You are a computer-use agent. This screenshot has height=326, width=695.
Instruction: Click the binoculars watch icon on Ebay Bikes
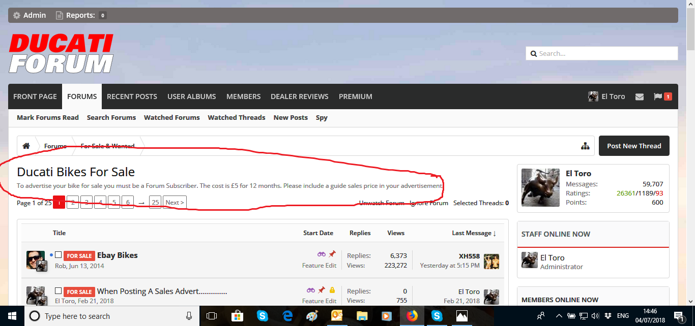click(322, 254)
